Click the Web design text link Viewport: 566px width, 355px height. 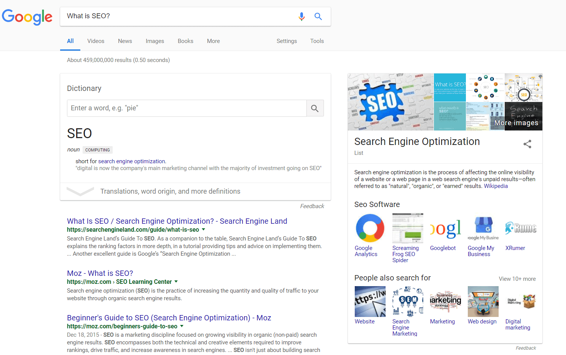[x=482, y=322]
